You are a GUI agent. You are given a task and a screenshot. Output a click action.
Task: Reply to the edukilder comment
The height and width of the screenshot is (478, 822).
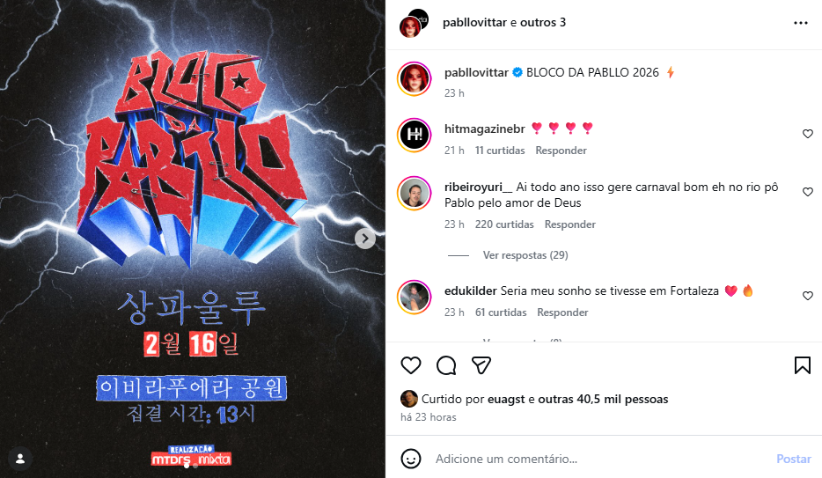(562, 313)
